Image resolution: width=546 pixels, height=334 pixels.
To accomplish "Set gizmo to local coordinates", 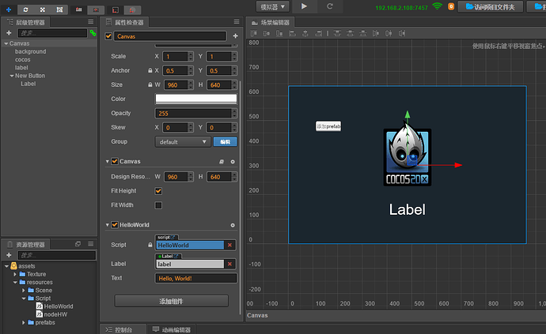I will [x=116, y=10].
